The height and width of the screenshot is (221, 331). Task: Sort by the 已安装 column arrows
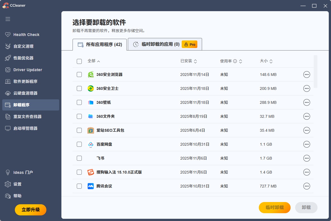pyautogui.click(x=196, y=61)
